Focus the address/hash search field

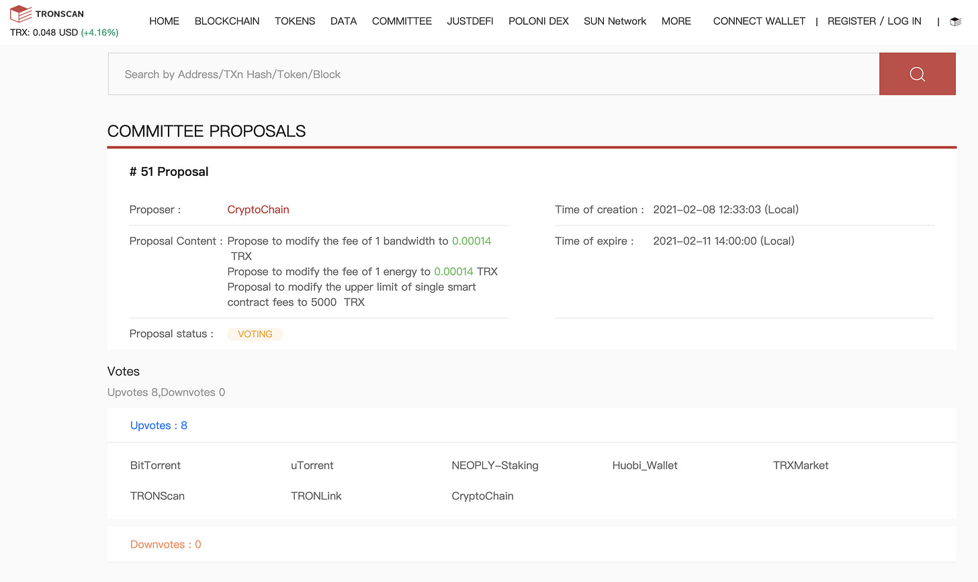494,74
